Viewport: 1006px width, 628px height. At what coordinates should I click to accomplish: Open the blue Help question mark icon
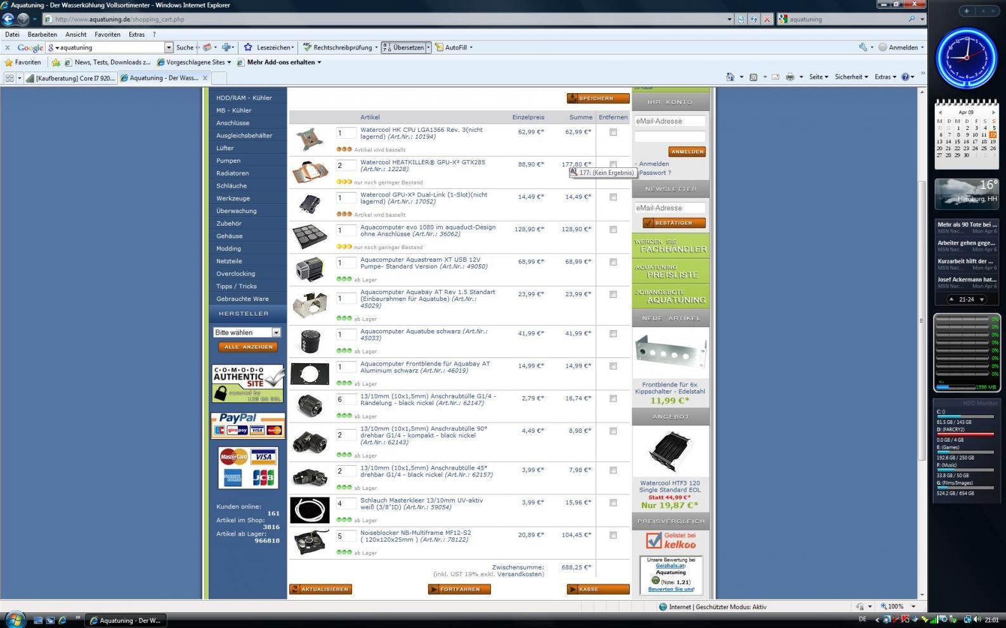pos(905,77)
